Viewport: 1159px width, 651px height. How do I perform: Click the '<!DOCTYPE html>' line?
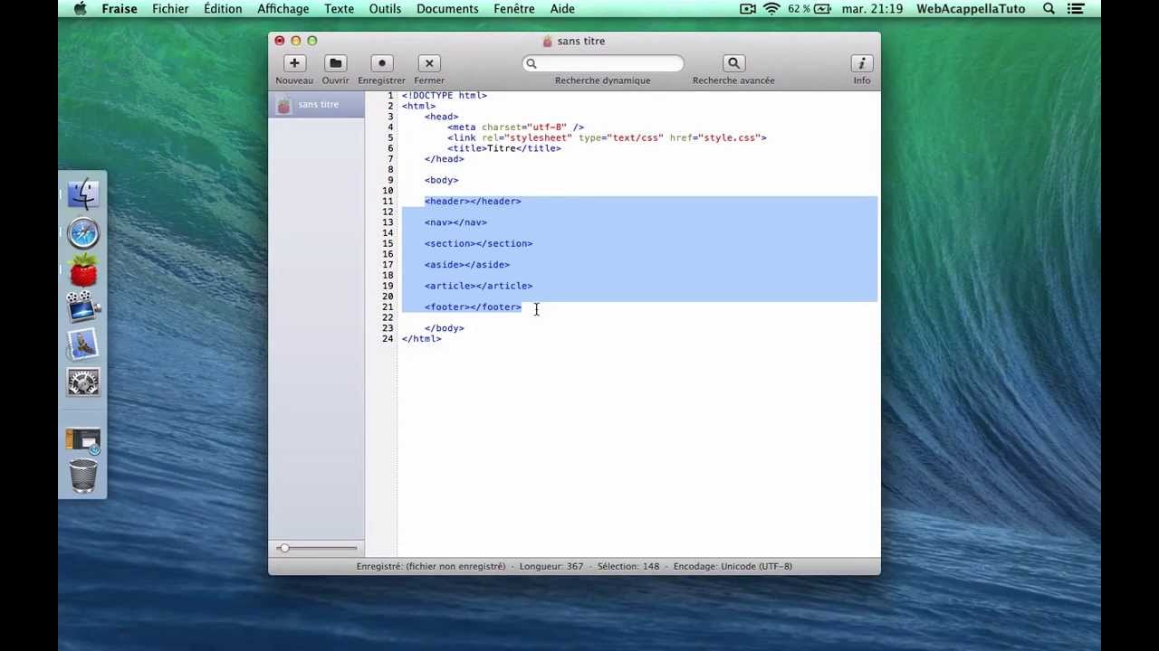(x=445, y=96)
